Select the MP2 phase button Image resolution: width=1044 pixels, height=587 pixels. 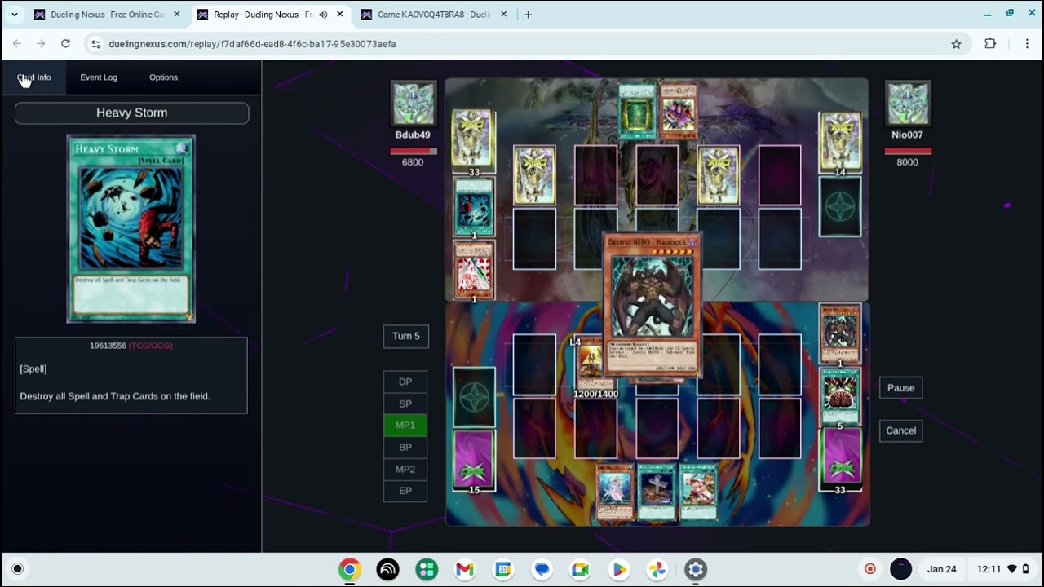(405, 469)
